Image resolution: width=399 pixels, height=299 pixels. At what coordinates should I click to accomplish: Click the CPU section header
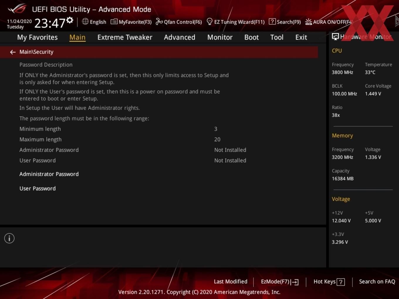(337, 51)
